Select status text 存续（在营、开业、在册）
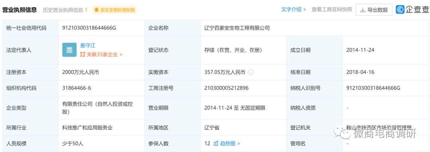This screenshot has width=430, height=152. click(233, 50)
